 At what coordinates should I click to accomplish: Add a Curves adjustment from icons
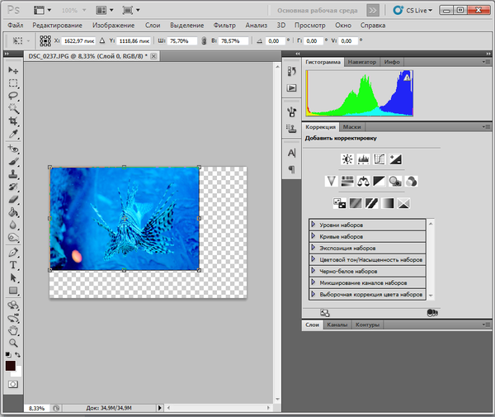pos(379,159)
